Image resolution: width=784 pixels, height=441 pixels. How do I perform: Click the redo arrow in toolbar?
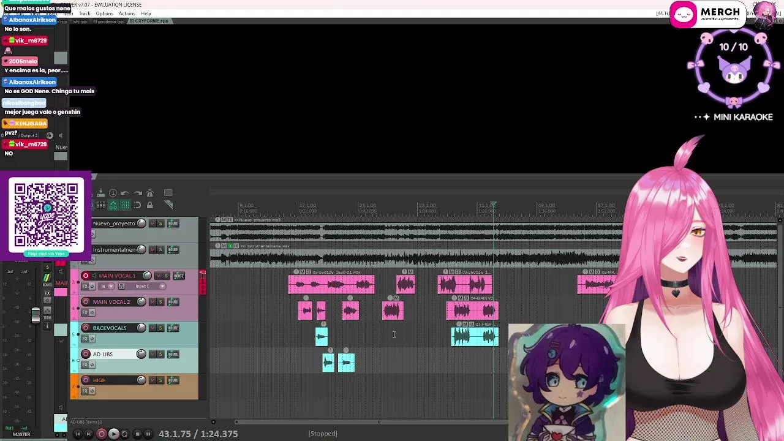pos(138,193)
